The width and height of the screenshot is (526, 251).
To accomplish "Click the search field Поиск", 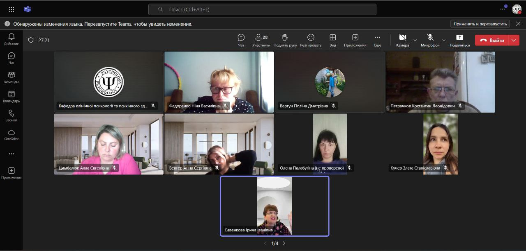I will coord(262,9).
